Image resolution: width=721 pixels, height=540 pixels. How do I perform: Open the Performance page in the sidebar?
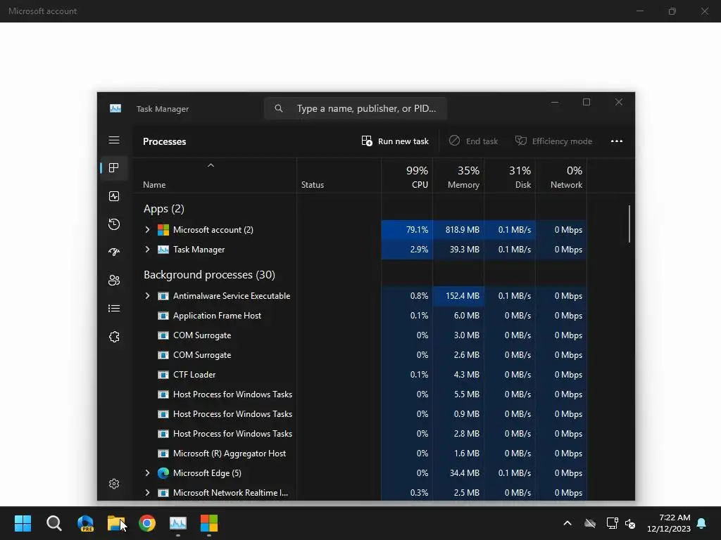pyautogui.click(x=114, y=197)
